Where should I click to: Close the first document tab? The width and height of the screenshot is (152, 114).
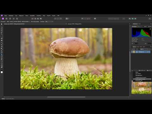tap(66, 24)
